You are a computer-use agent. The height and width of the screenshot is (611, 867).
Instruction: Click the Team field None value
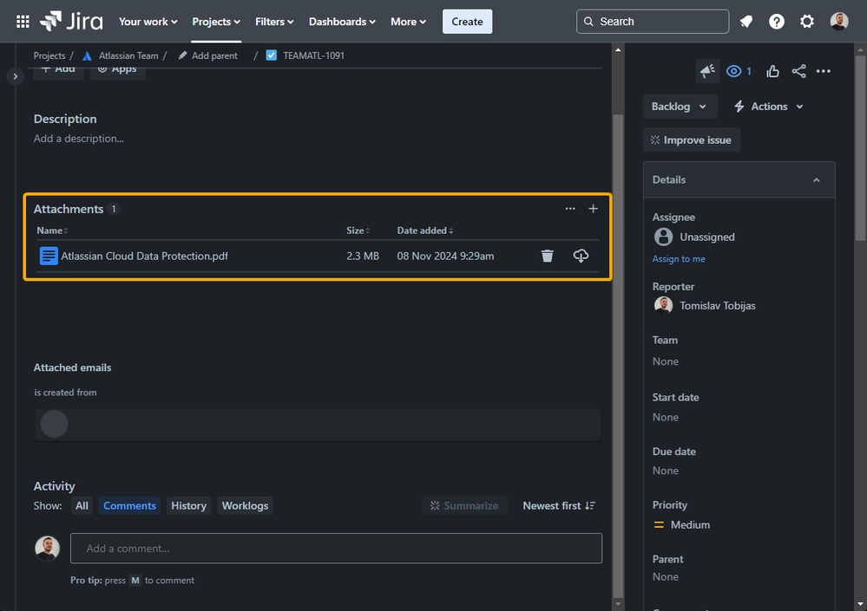[x=665, y=361]
